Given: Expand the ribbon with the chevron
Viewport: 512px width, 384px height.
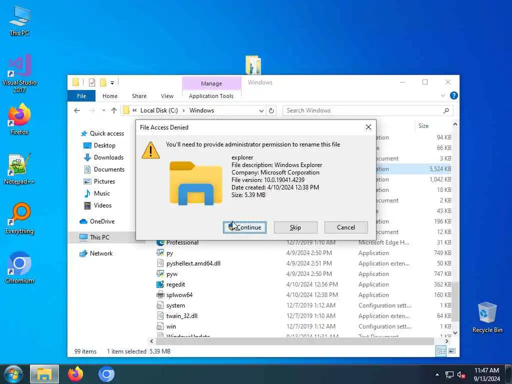Looking at the screenshot, I should (443, 95).
